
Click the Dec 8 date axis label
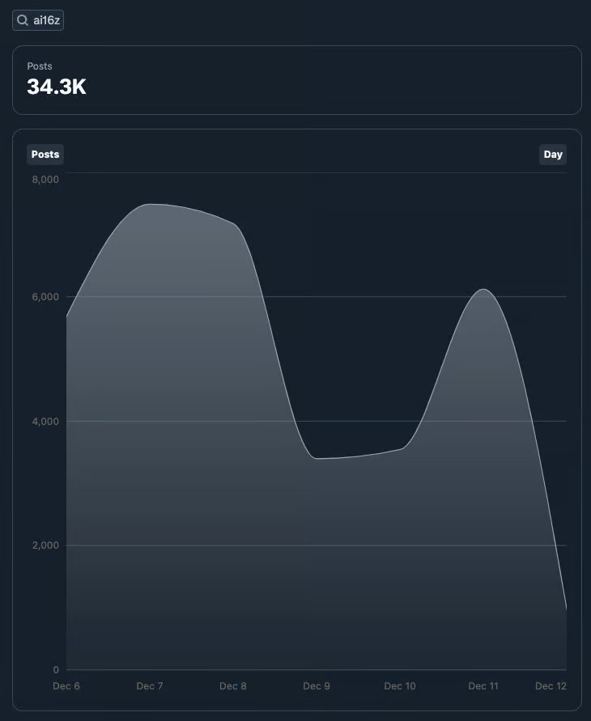[x=233, y=686]
